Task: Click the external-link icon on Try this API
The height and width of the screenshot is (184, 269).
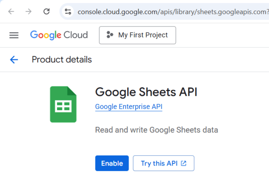Action: coord(184,163)
